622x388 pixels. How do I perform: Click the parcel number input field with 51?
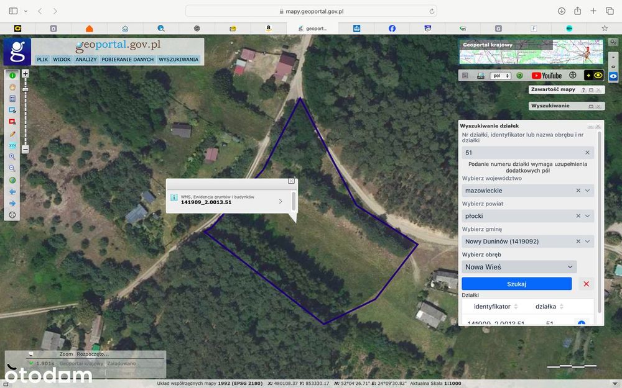click(527, 153)
